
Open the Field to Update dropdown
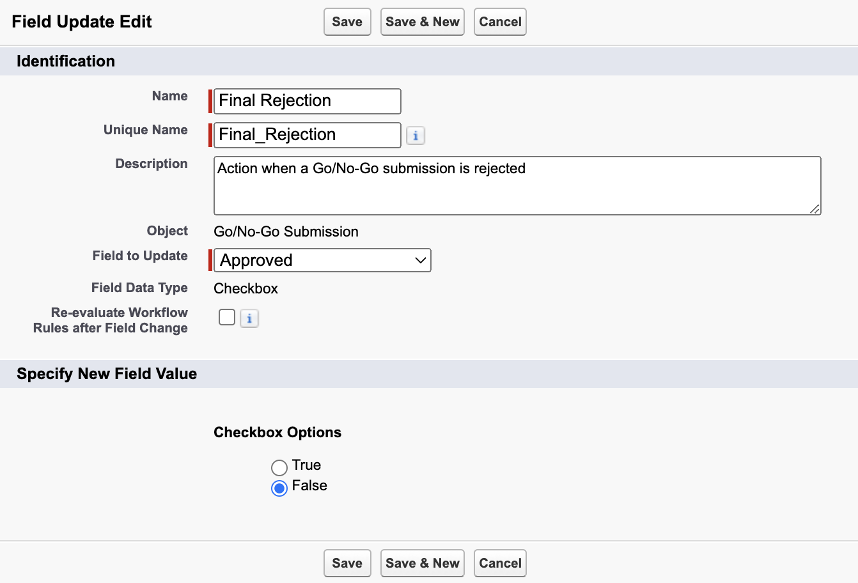click(x=322, y=260)
